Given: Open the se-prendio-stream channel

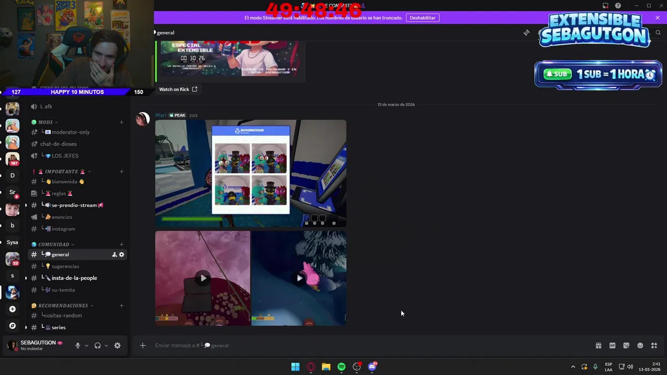Looking at the screenshot, I should pos(77,205).
